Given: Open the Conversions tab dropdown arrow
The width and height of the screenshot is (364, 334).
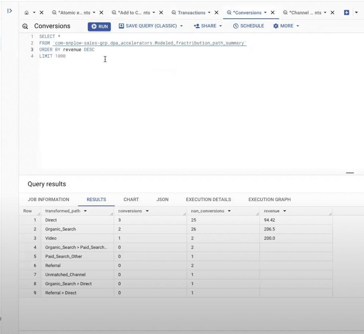Looking at the screenshot, I should point(265,12).
